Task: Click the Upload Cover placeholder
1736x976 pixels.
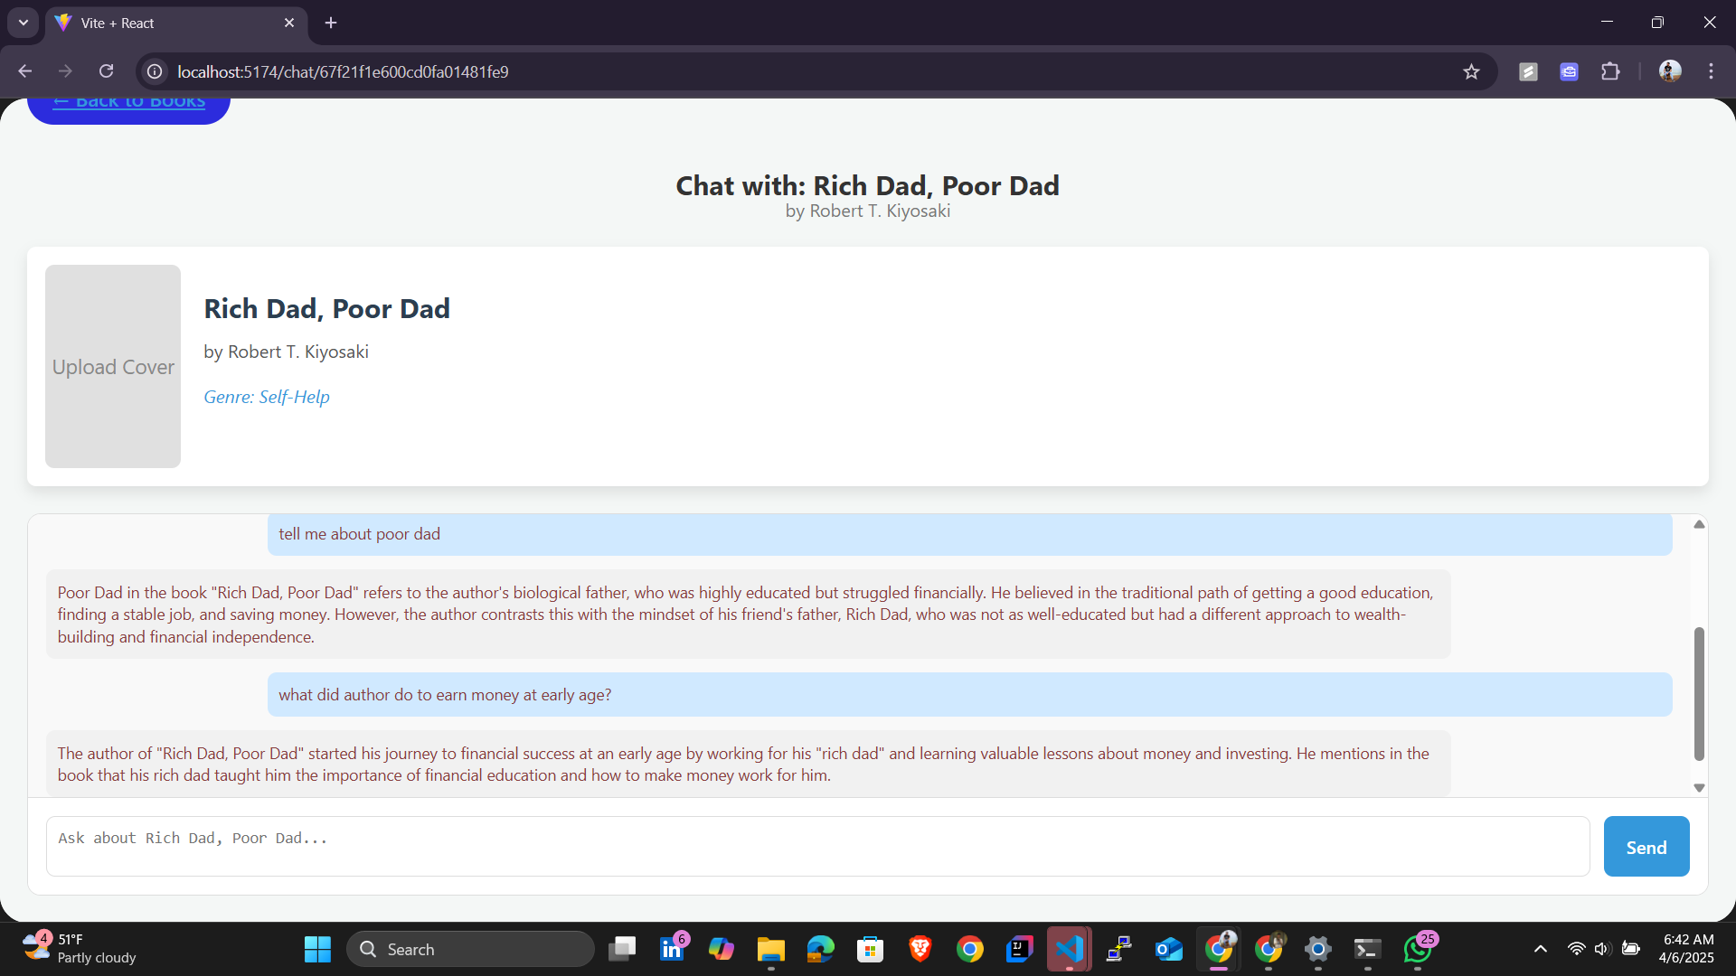Action: (x=113, y=366)
